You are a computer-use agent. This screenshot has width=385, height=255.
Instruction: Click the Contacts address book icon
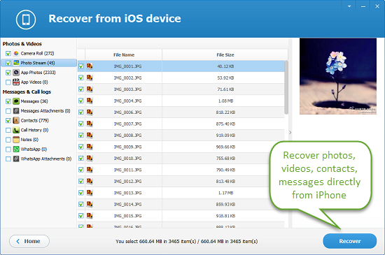[x=16, y=121]
